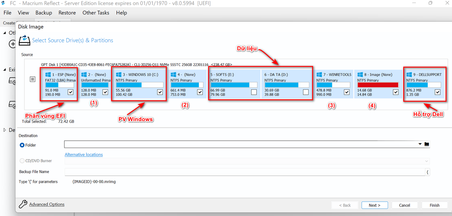Click the Windows logo on 7 - WINRETOOLS
The width and height of the screenshot is (452, 216).
[319, 75]
